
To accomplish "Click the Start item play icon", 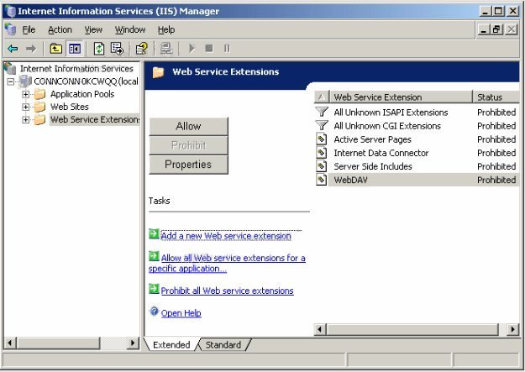I will [x=192, y=49].
